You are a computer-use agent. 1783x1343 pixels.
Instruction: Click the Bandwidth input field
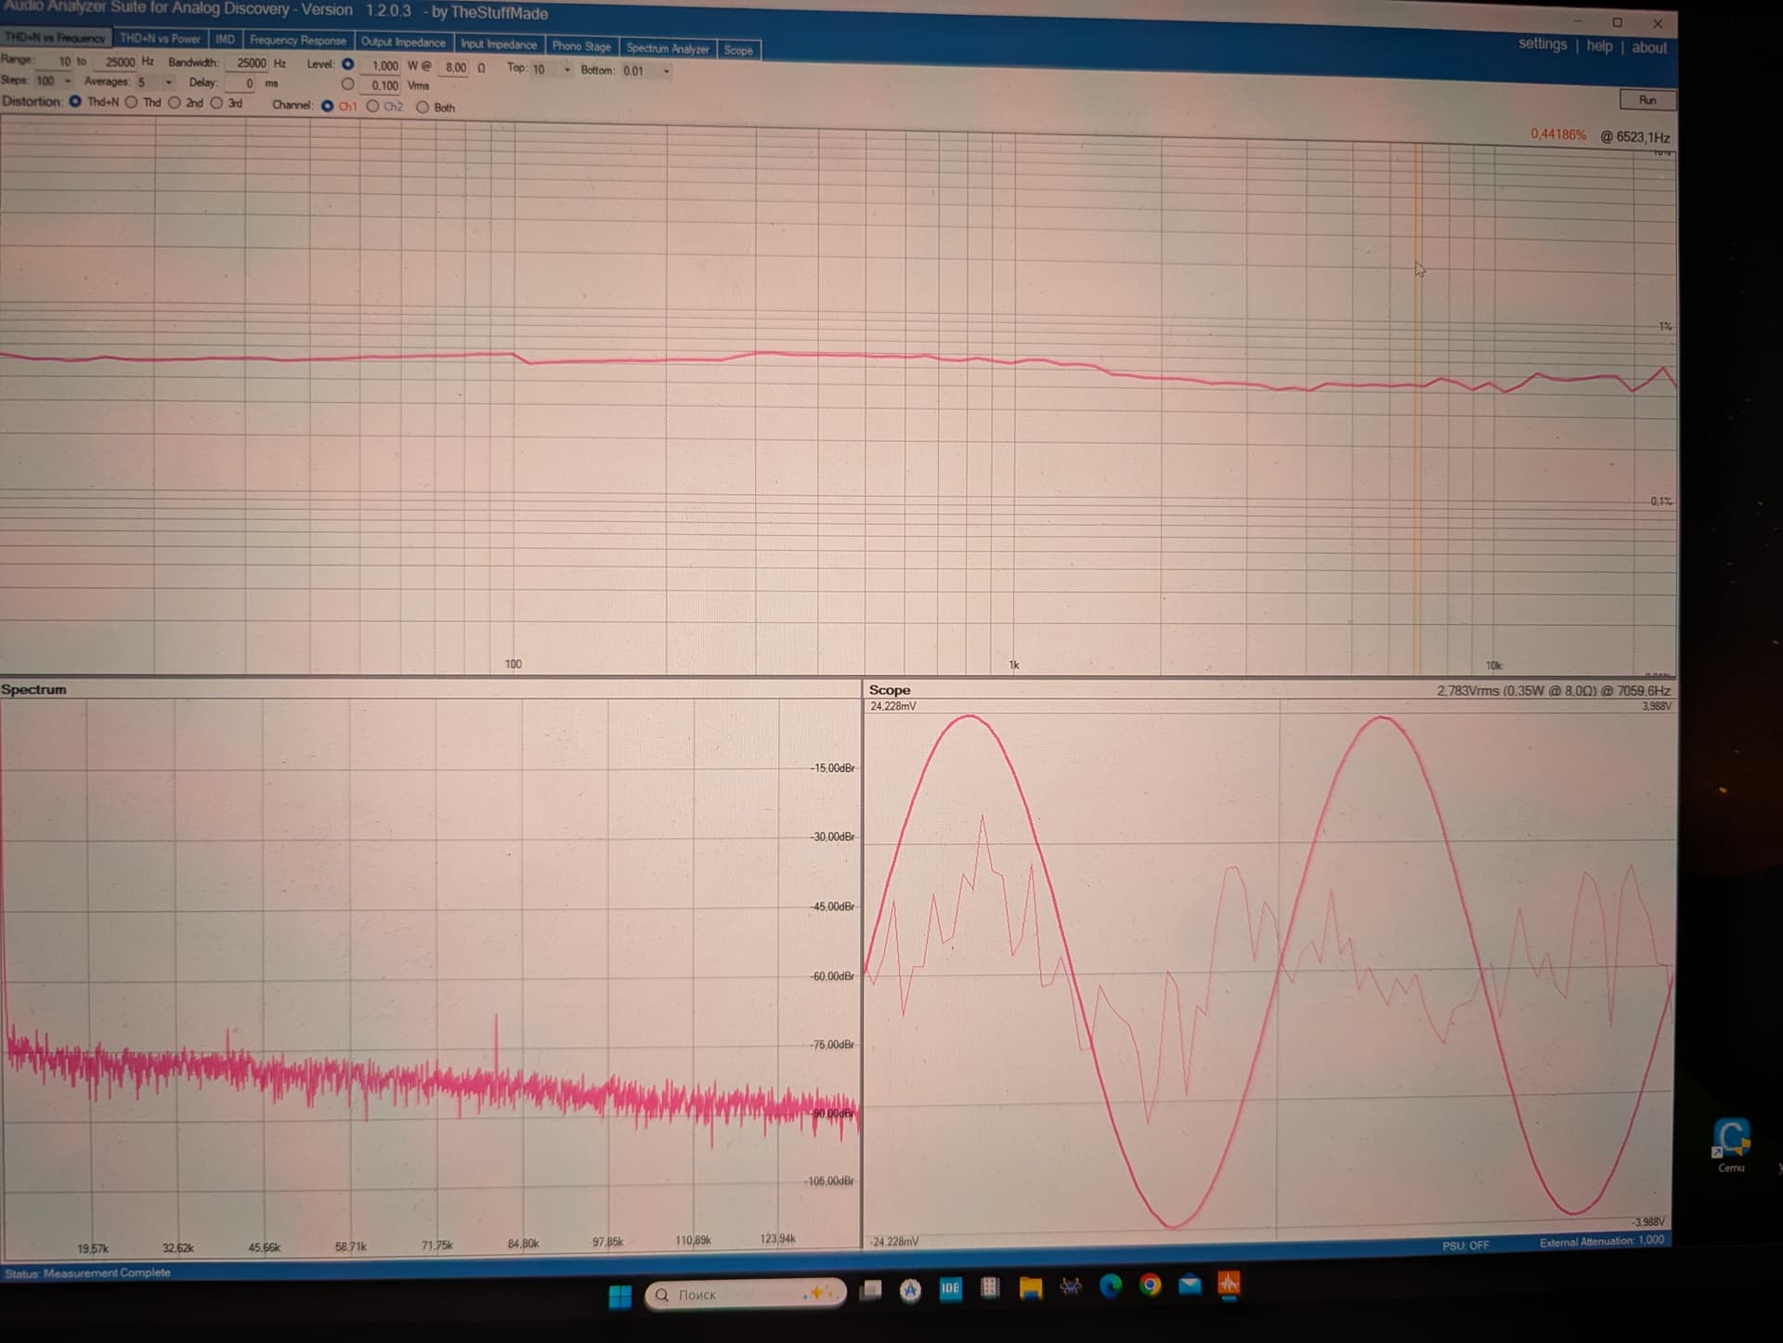(245, 63)
